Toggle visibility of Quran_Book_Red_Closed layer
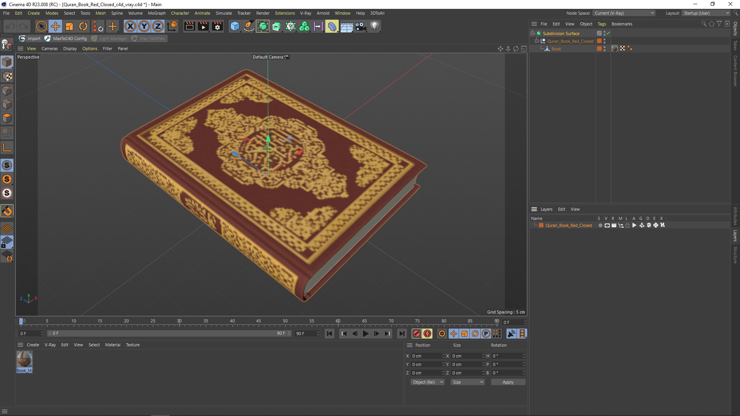740x416 pixels. point(606,225)
